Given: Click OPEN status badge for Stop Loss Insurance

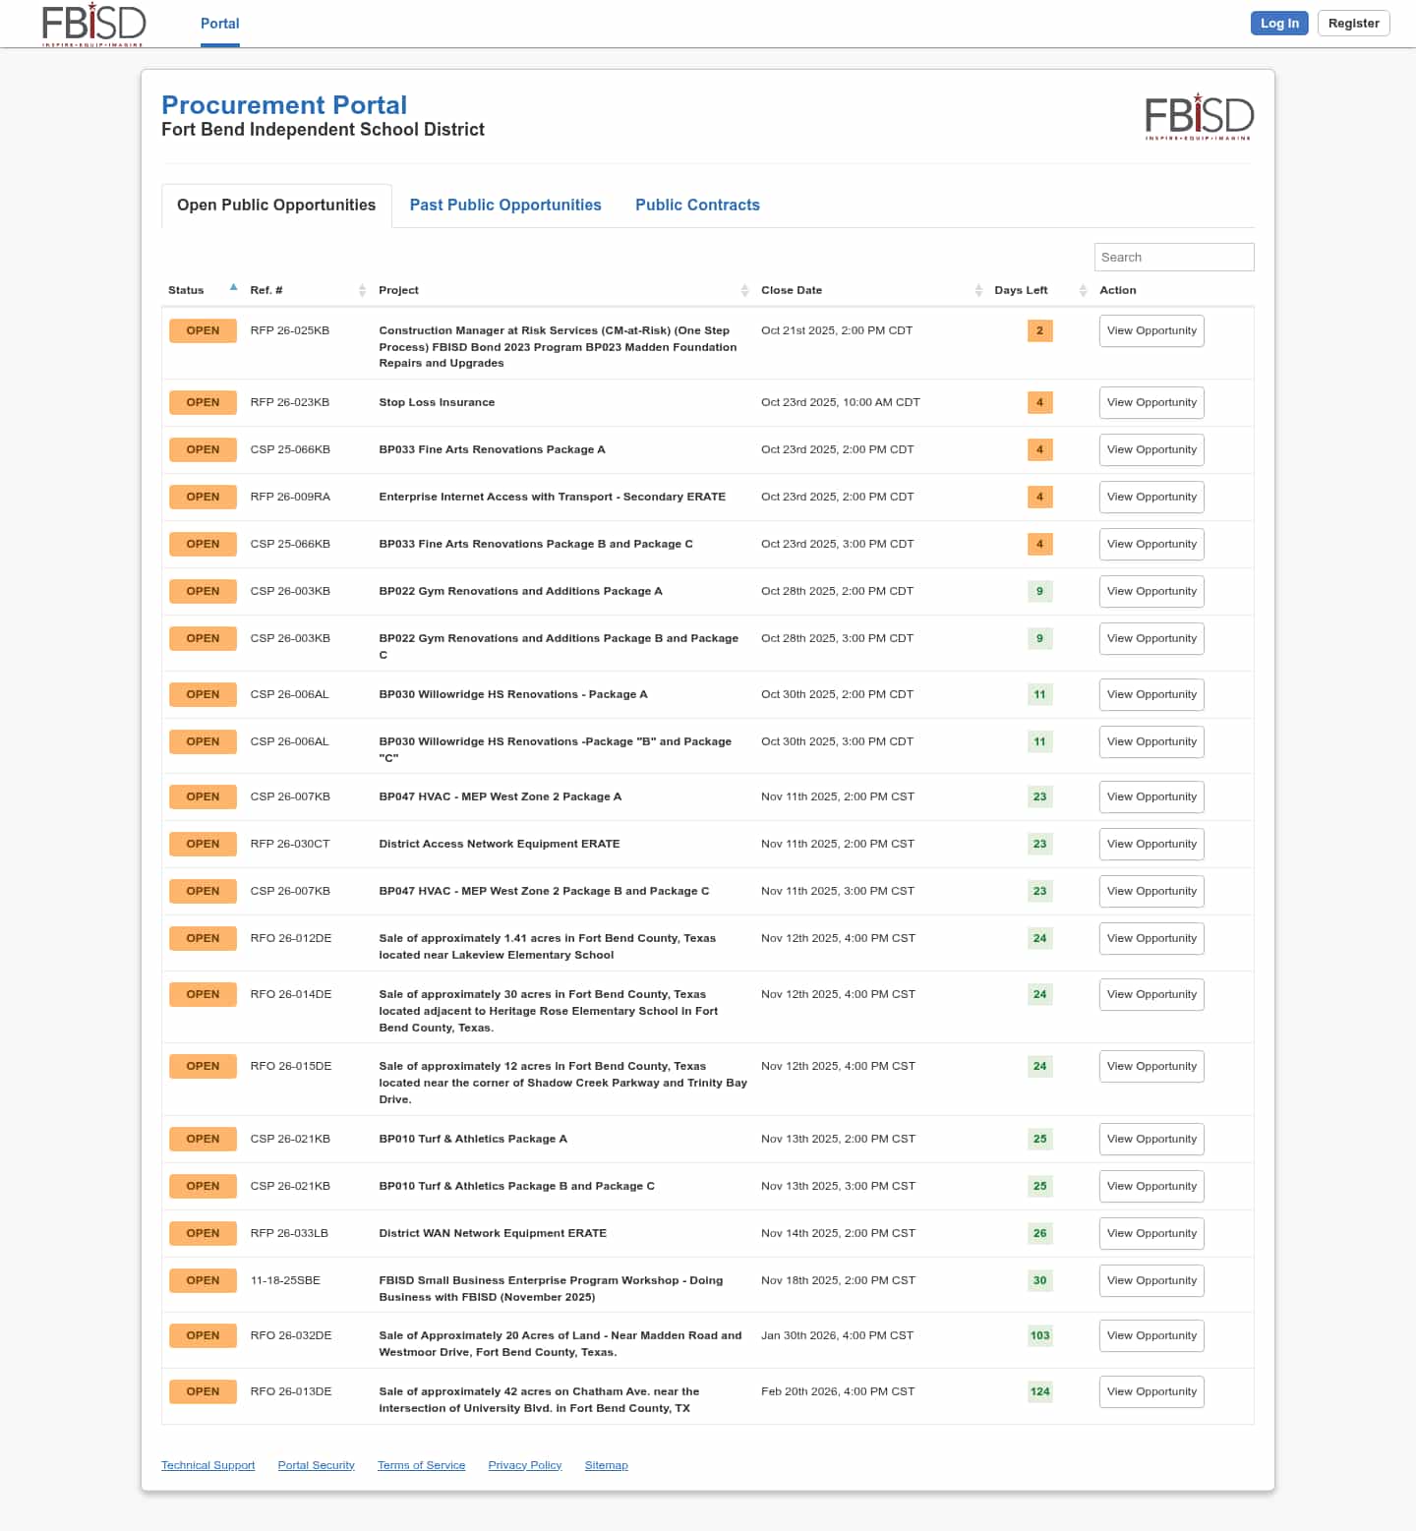Looking at the screenshot, I should [x=203, y=402].
